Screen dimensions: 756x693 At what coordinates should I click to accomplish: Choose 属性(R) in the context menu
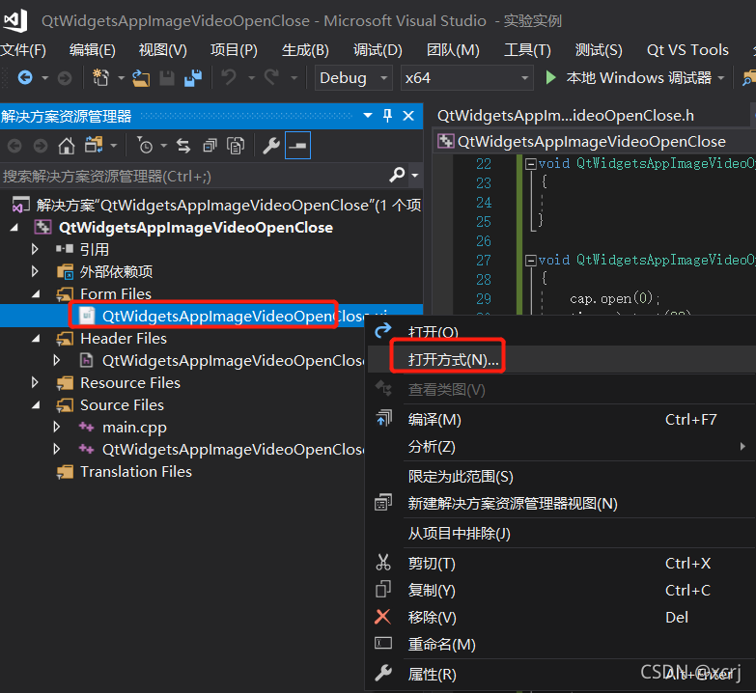coord(562,674)
